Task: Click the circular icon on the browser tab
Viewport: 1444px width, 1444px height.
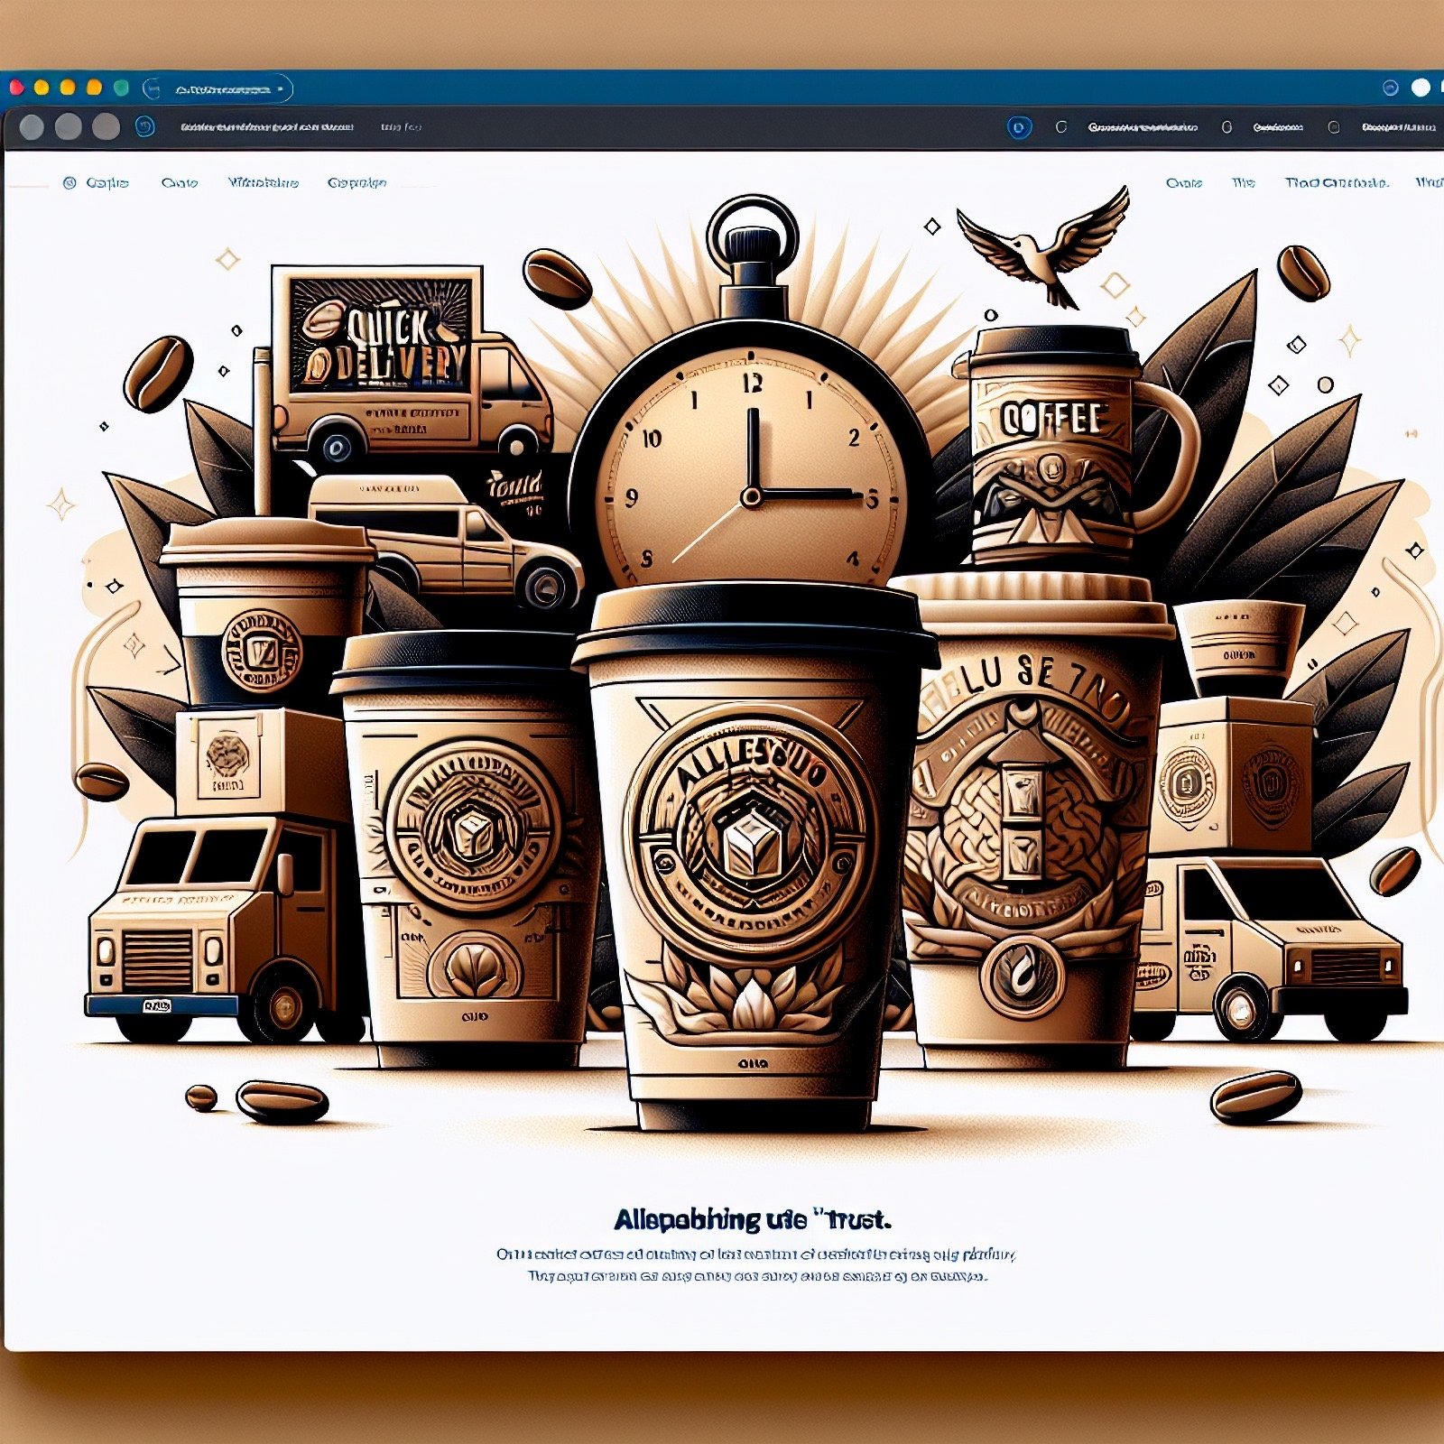Action: [153, 88]
